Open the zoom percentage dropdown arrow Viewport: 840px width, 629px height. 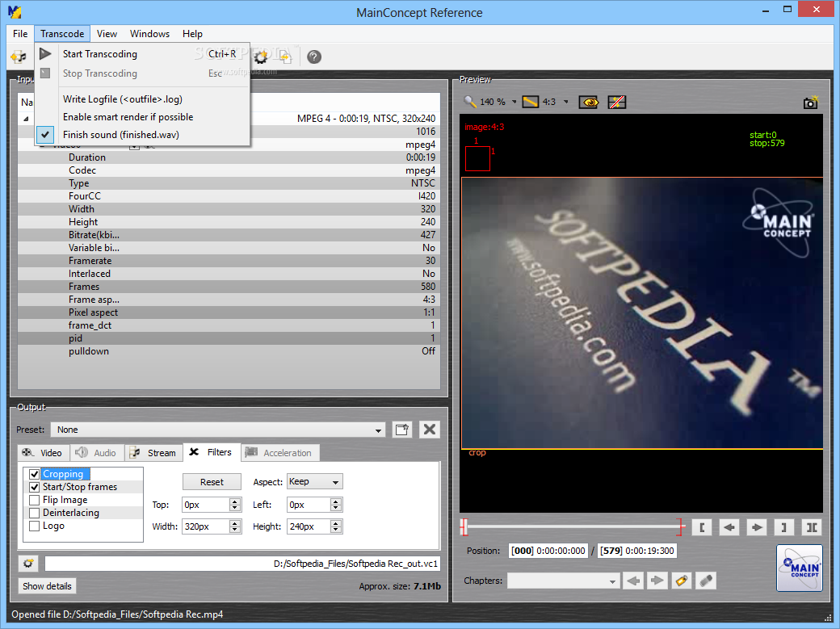pos(514,102)
